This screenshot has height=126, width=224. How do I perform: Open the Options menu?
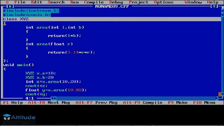(164, 2)
